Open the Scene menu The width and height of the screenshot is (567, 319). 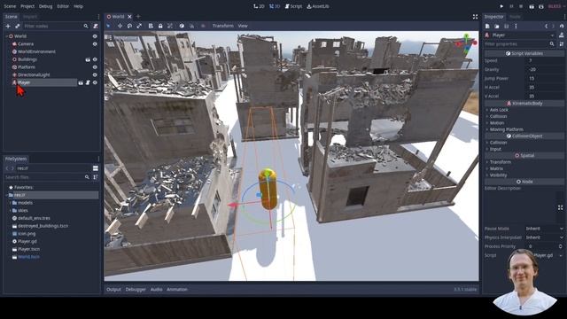click(10, 6)
